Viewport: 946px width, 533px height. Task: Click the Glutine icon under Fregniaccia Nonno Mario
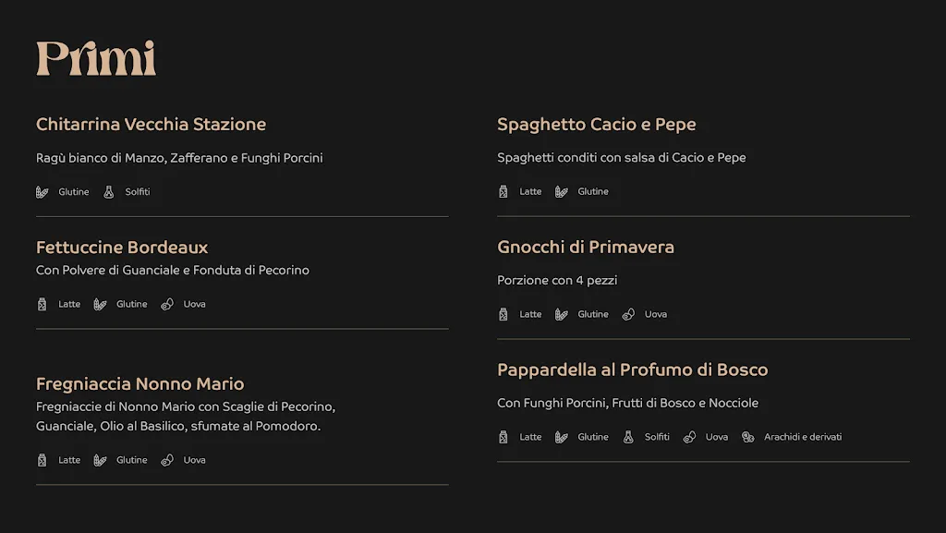pyautogui.click(x=100, y=460)
